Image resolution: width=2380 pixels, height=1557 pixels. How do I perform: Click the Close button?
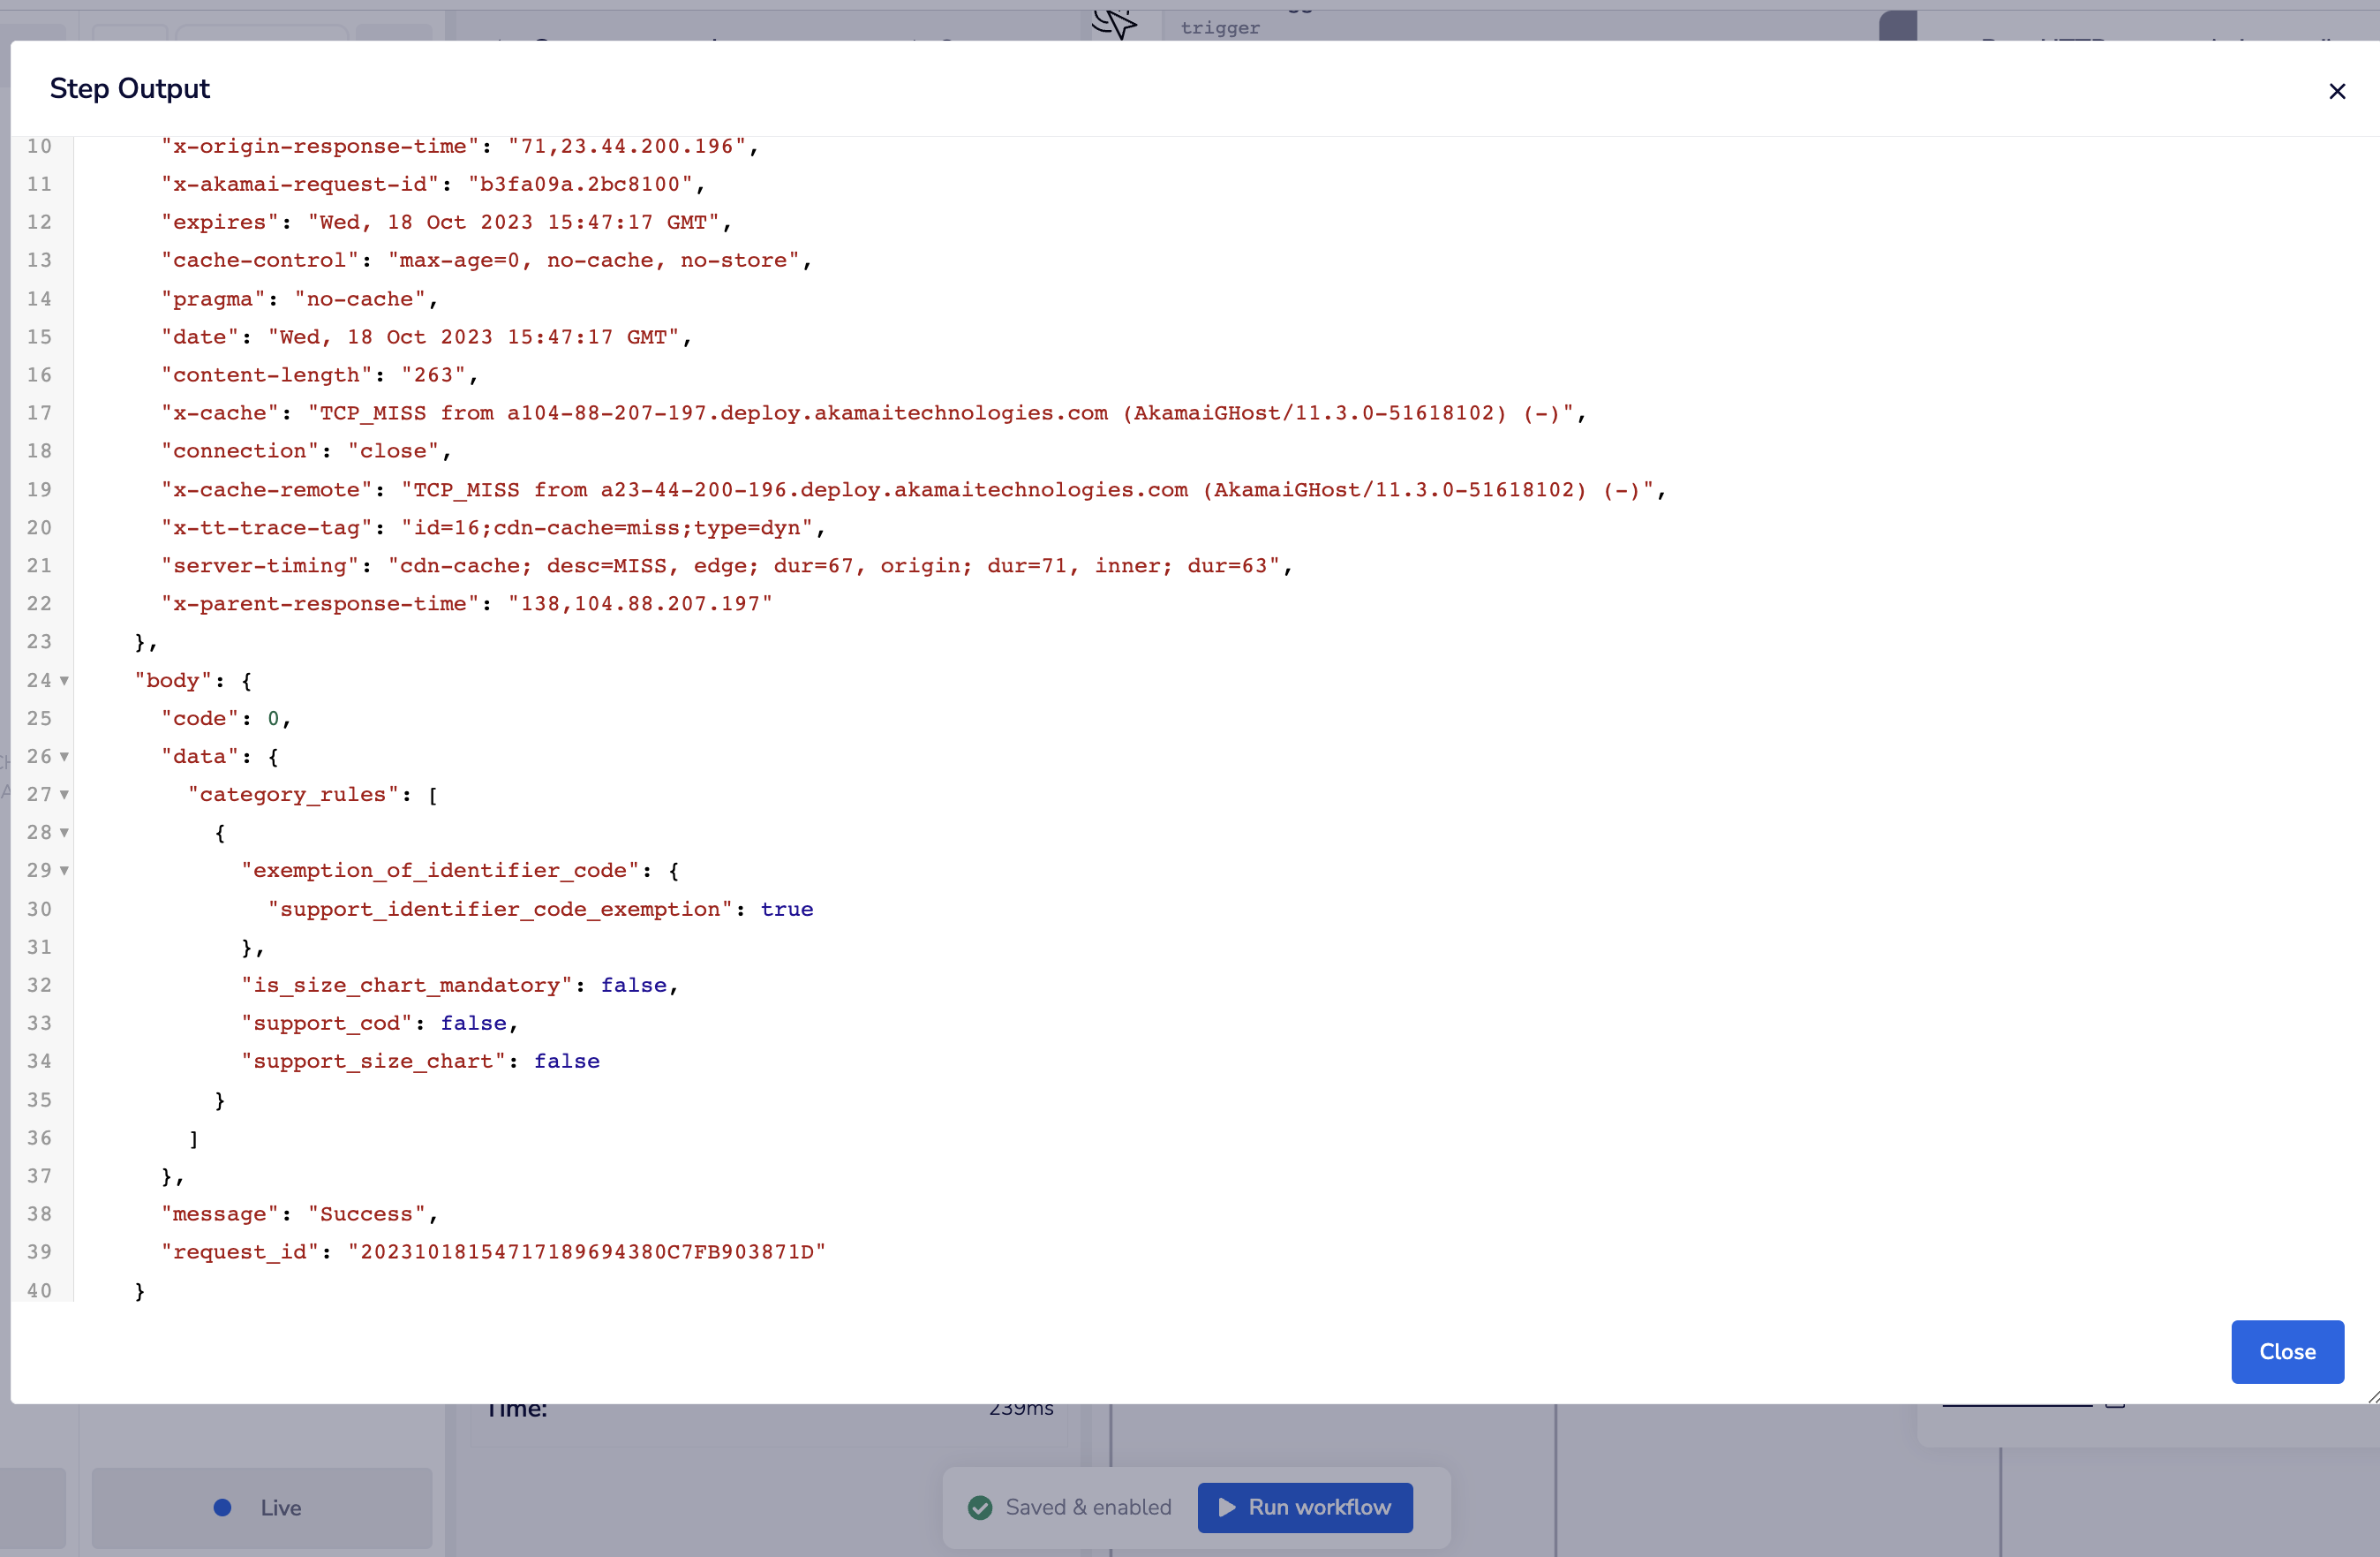coord(2287,1352)
